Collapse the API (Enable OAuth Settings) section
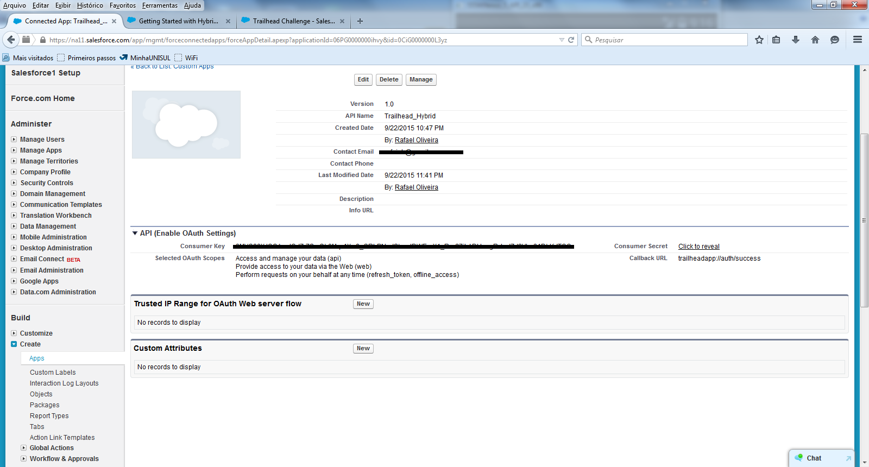Screen dimensions: 869x467 [x=135, y=233]
